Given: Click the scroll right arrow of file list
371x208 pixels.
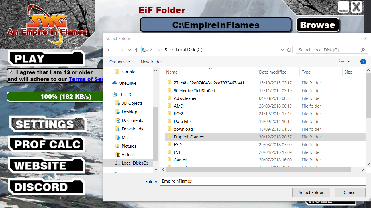Looking at the screenshot, I should [x=362, y=169].
